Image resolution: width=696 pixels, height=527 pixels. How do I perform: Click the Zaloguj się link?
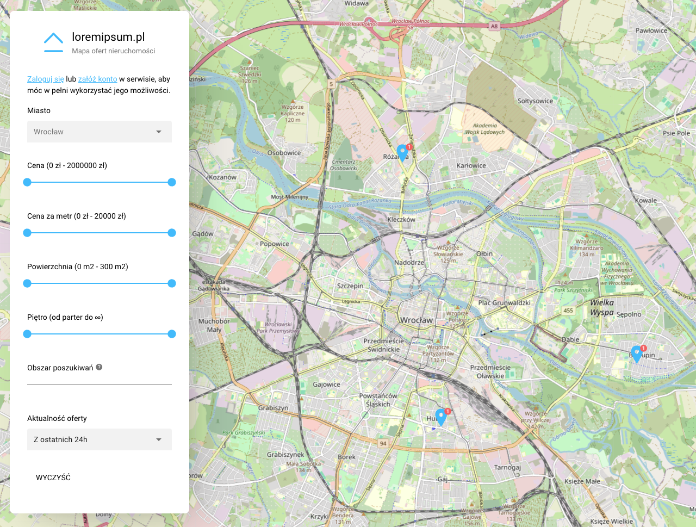click(46, 79)
